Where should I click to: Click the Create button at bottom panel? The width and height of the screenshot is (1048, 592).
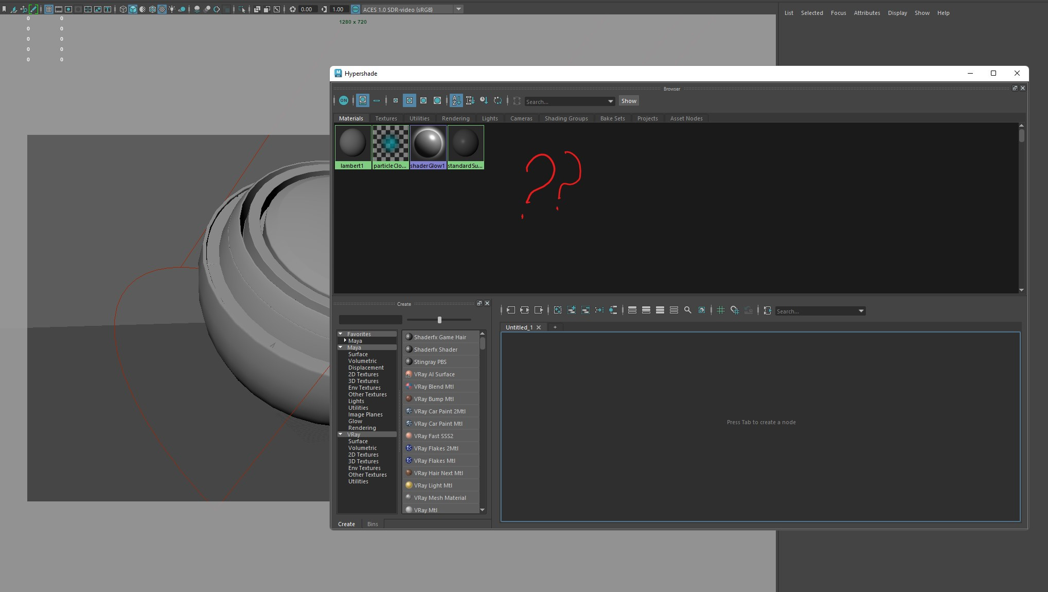(x=346, y=524)
